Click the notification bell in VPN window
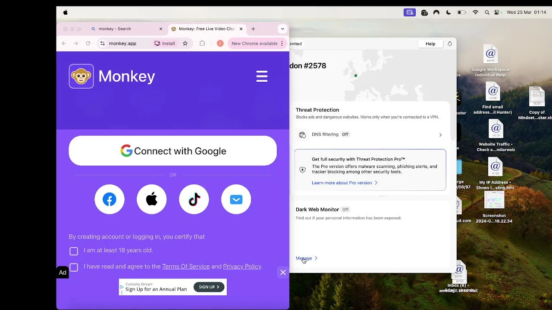The height and width of the screenshot is (310, 552). pyautogui.click(x=450, y=44)
